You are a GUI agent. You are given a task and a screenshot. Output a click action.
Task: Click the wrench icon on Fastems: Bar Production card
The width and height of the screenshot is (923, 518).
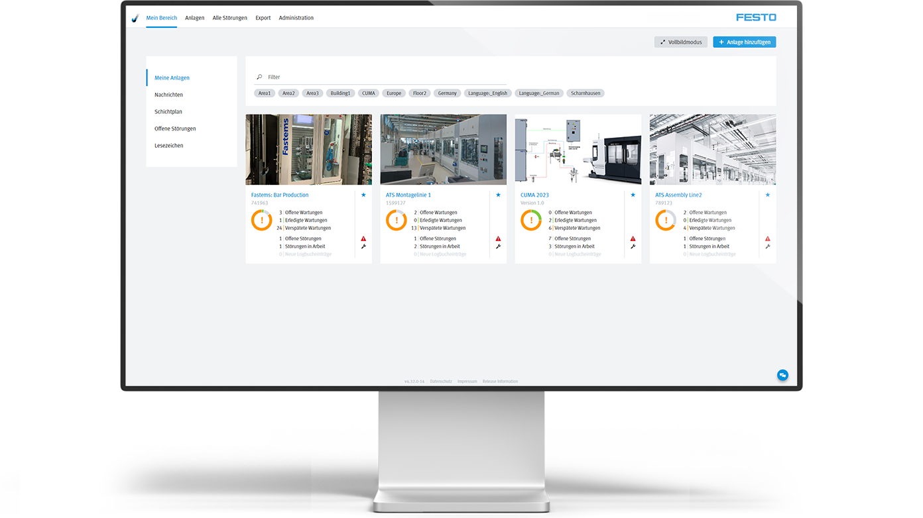364,246
